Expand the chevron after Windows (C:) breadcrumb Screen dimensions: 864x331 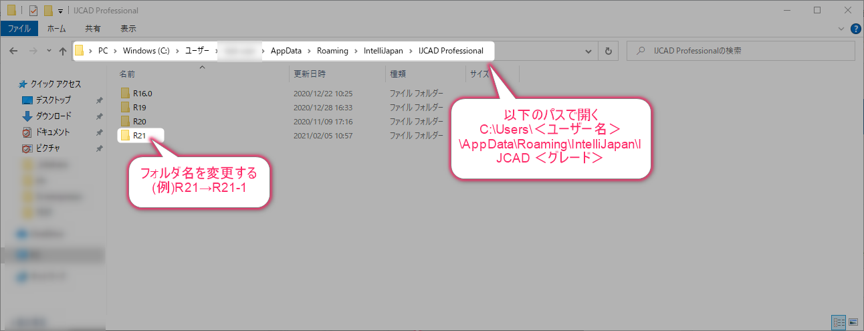(178, 51)
